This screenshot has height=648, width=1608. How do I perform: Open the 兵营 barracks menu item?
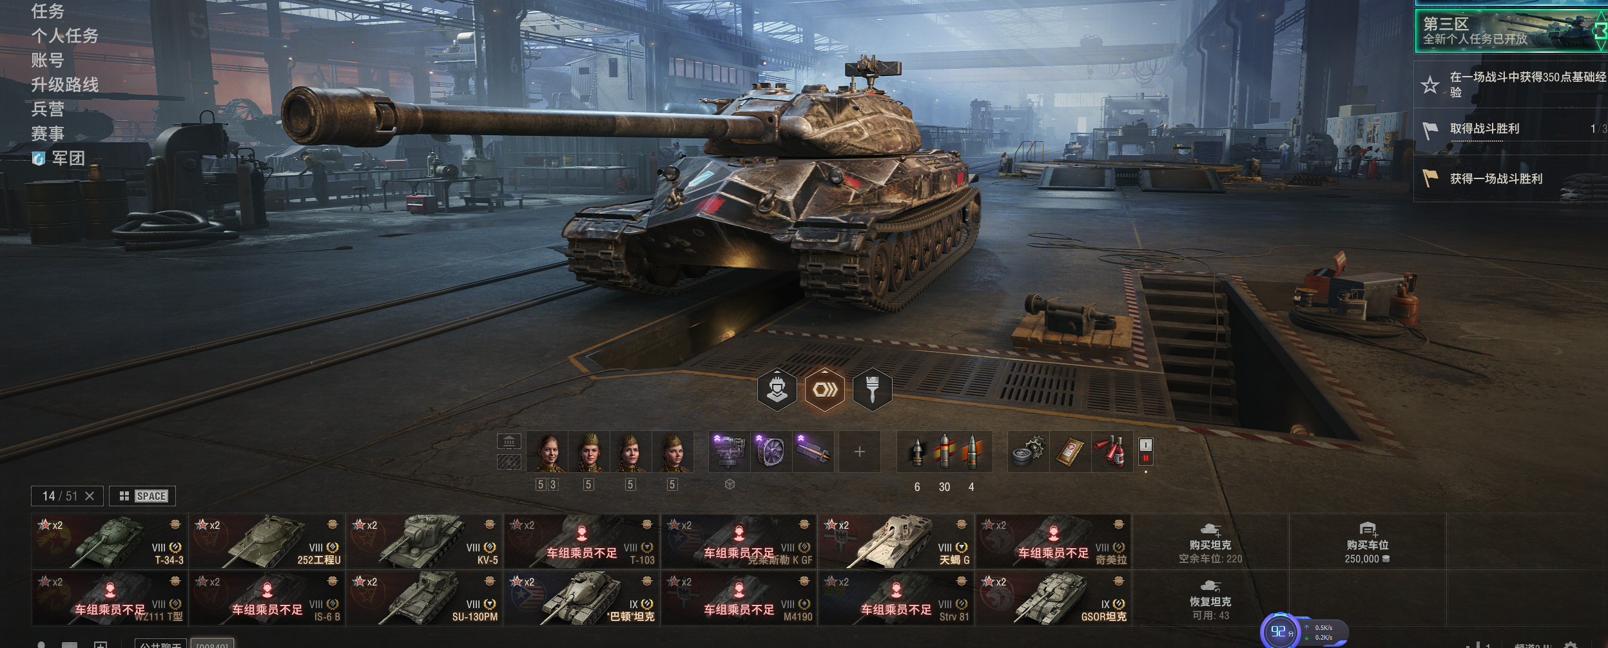tap(48, 109)
